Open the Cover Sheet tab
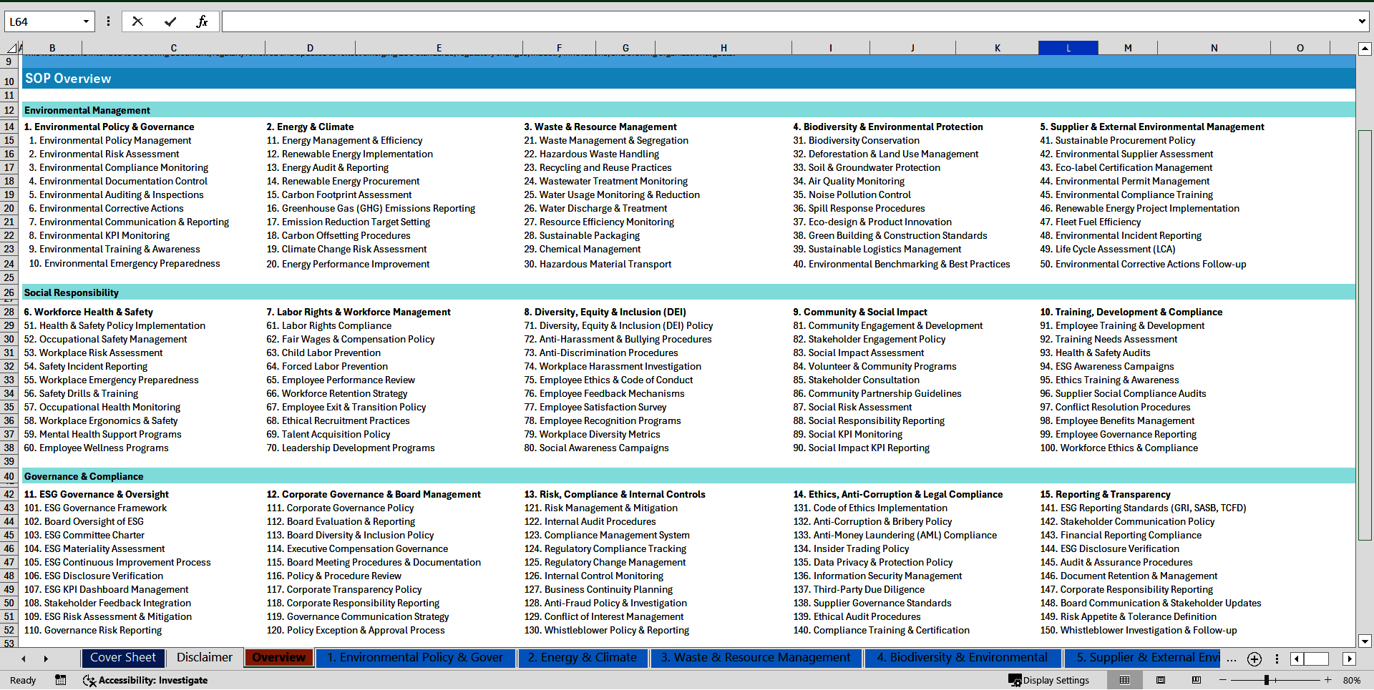This screenshot has height=690, width=1374. tap(123, 658)
